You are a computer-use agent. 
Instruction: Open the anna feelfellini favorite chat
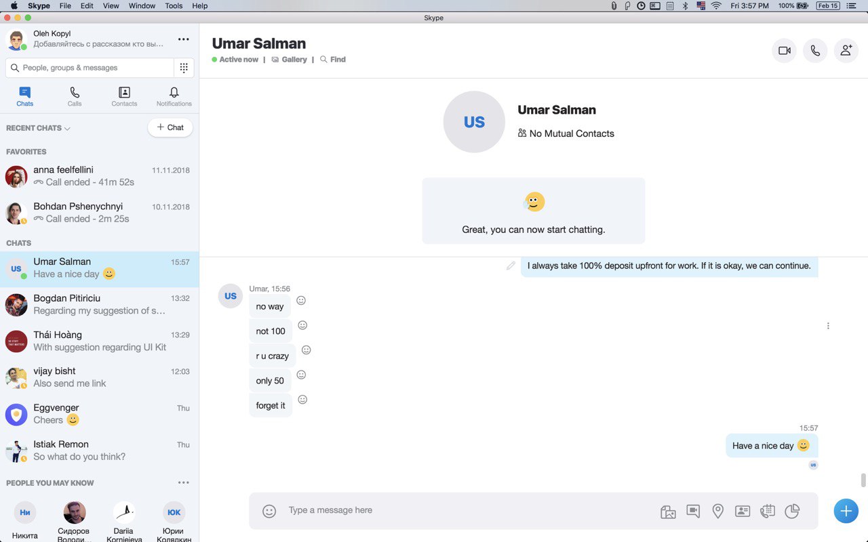coord(100,176)
